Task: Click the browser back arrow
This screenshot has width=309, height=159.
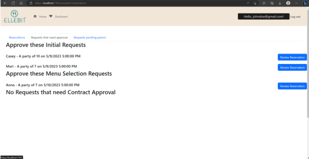Action: pos(5,3)
